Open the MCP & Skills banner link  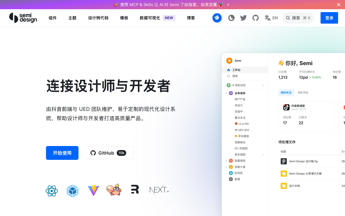tap(169, 5)
